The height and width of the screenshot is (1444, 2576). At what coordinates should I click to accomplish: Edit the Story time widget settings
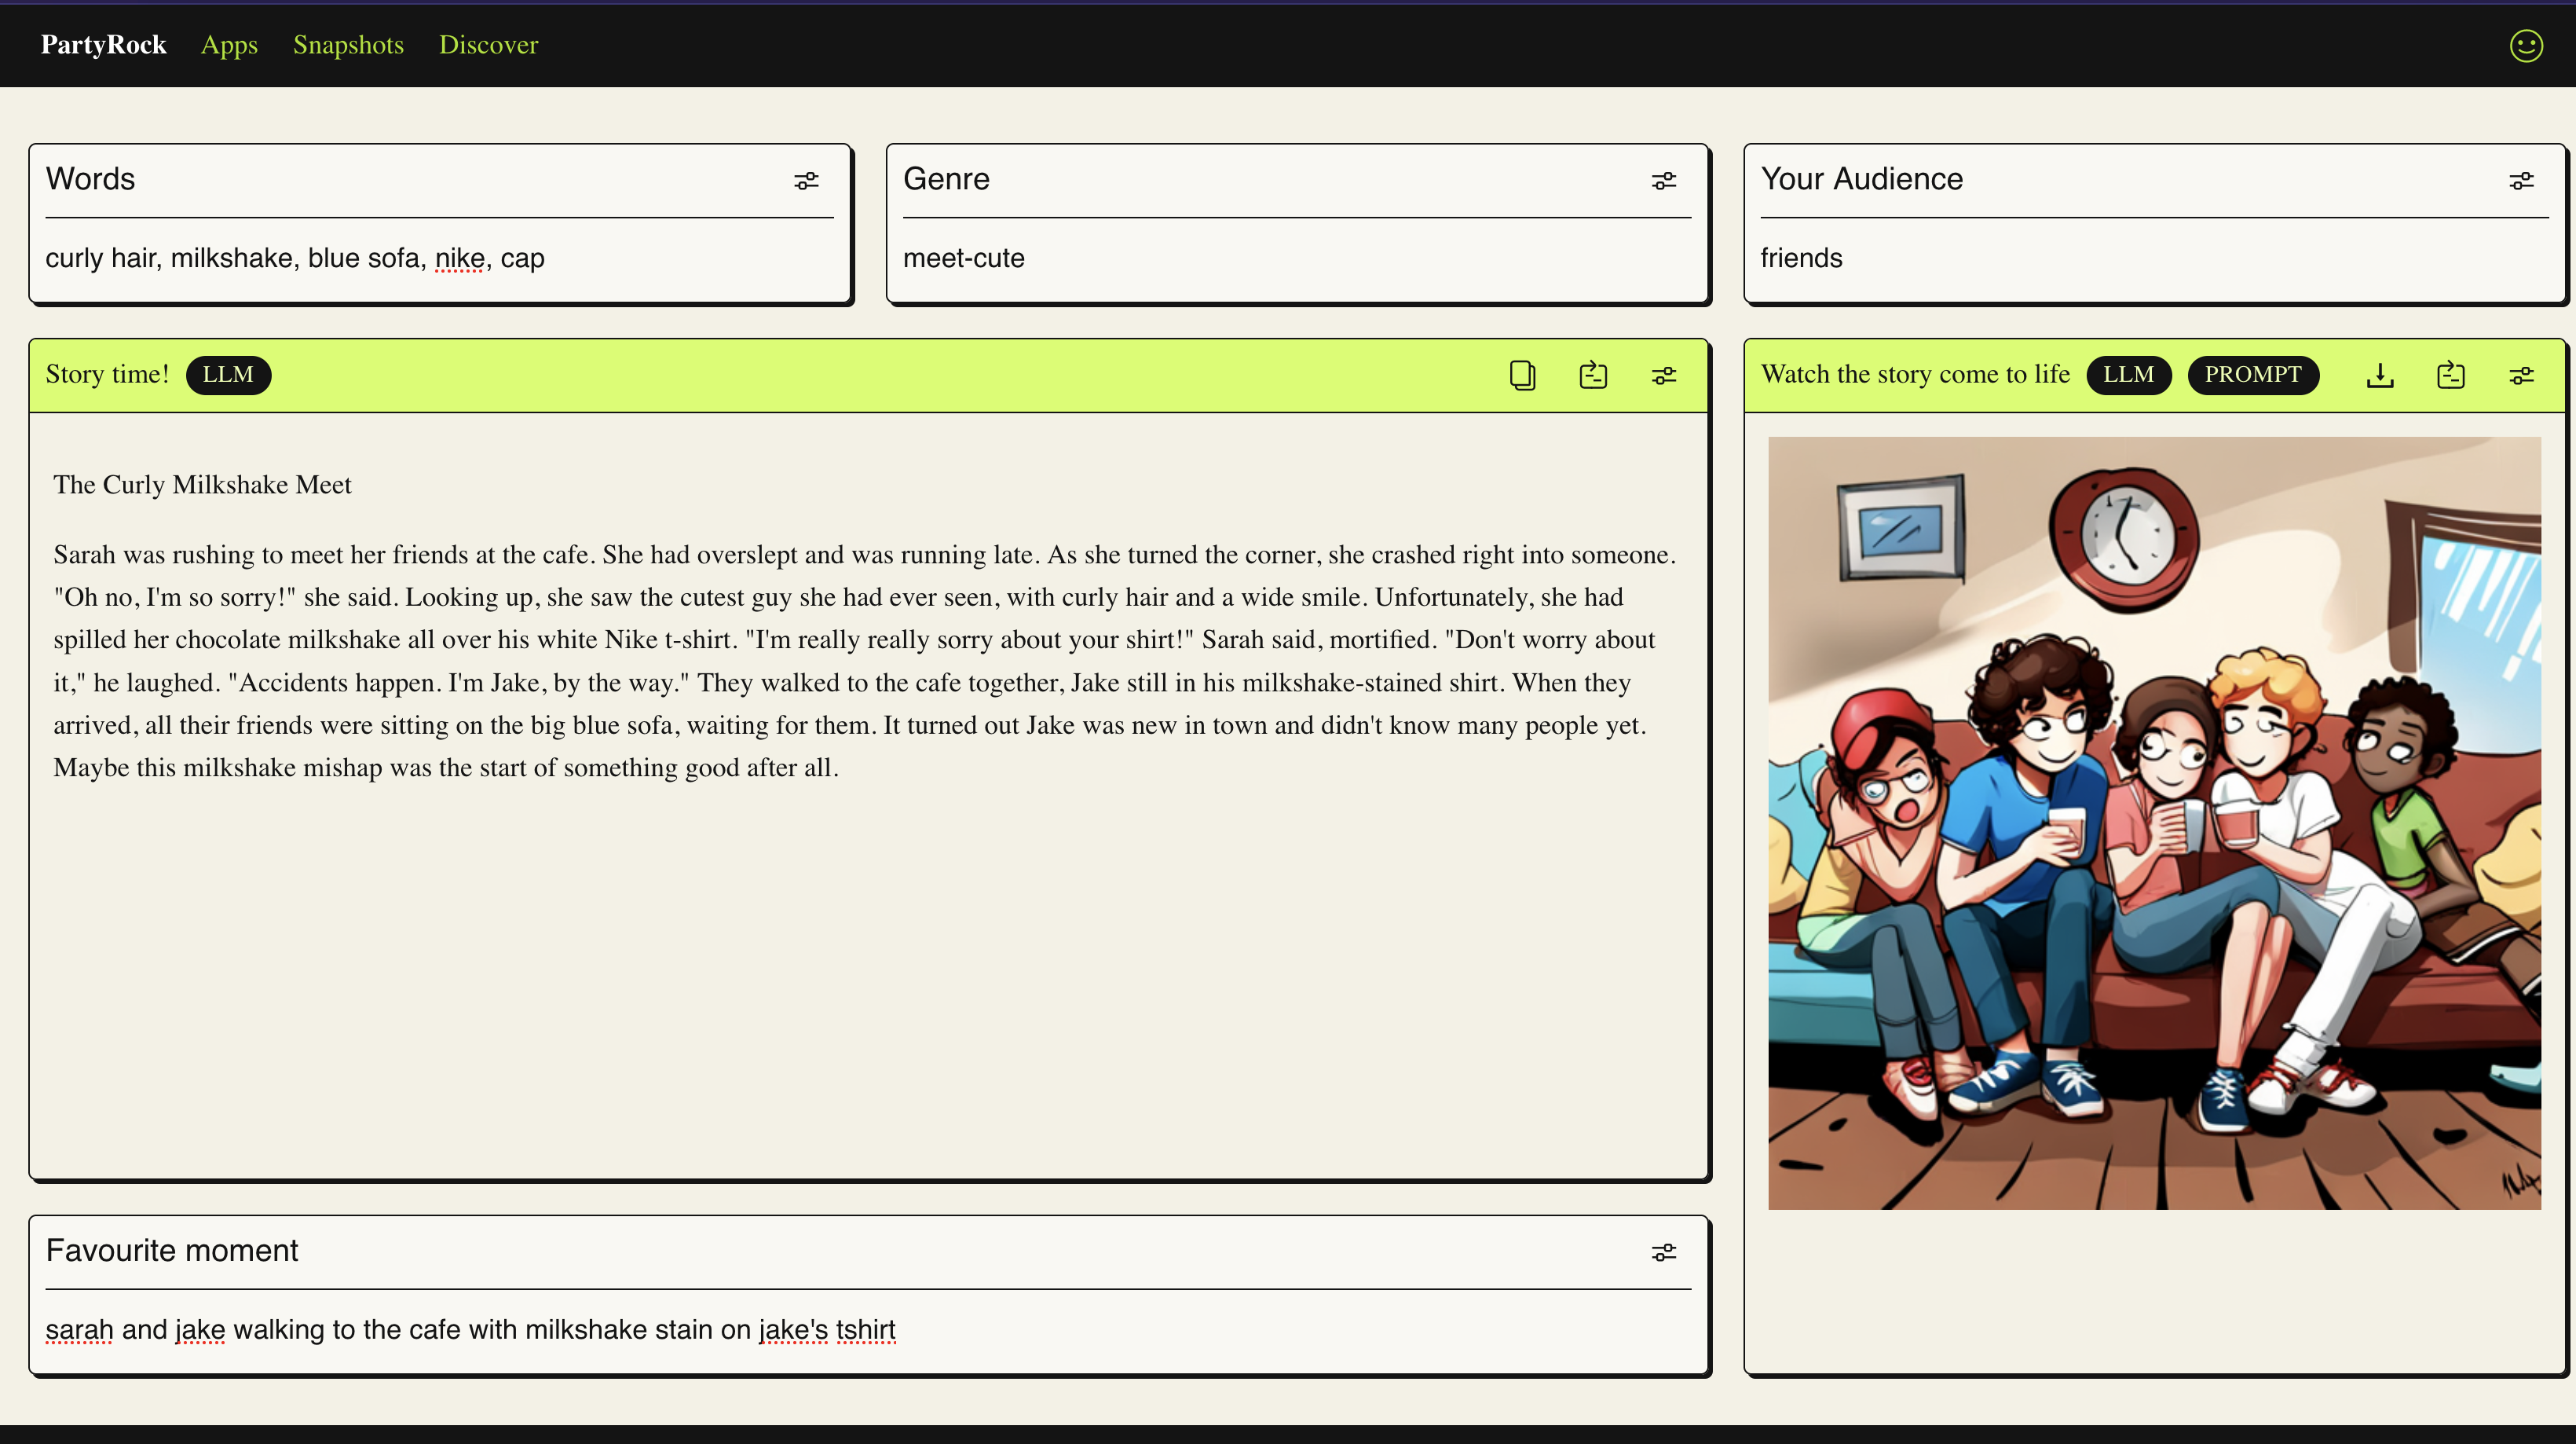(x=1663, y=375)
